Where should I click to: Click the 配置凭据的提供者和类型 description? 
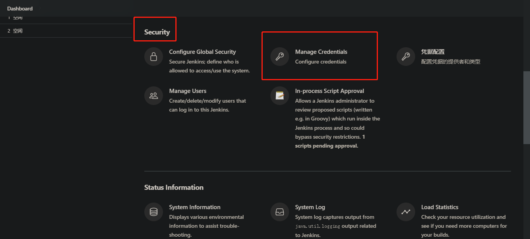(451, 62)
